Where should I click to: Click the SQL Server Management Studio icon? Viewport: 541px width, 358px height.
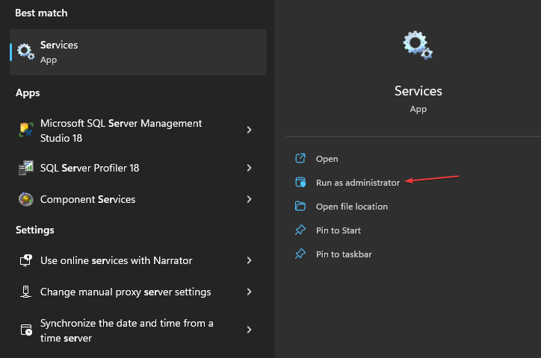(x=26, y=130)
